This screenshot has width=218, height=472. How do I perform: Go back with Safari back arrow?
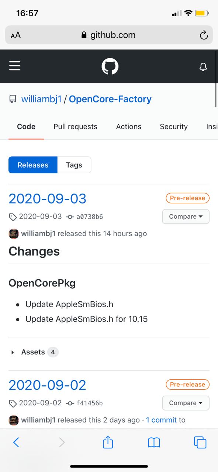(x=16, y=442)
